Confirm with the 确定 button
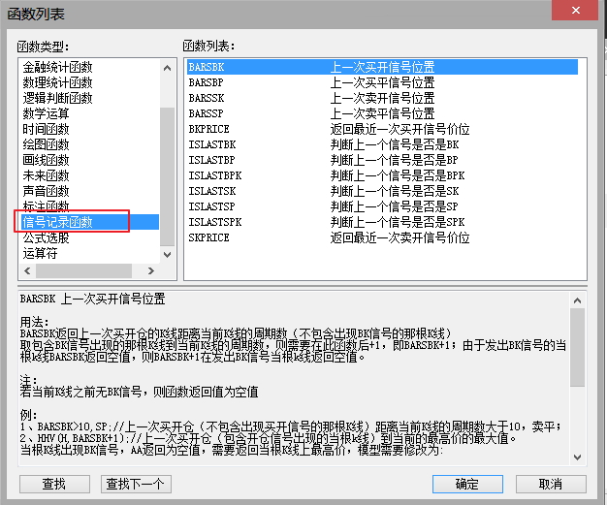Viewport: 607px width, 505px height. coord(466,484)
